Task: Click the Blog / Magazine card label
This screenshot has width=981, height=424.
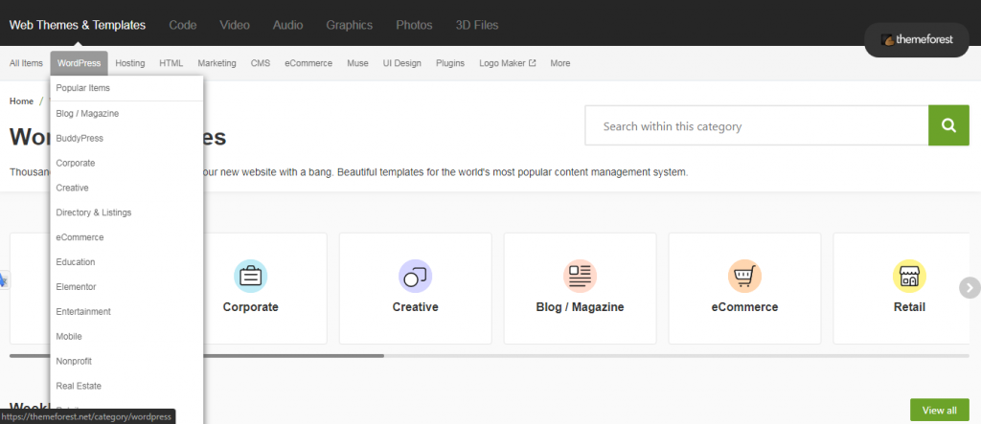Action: [580, 307]
